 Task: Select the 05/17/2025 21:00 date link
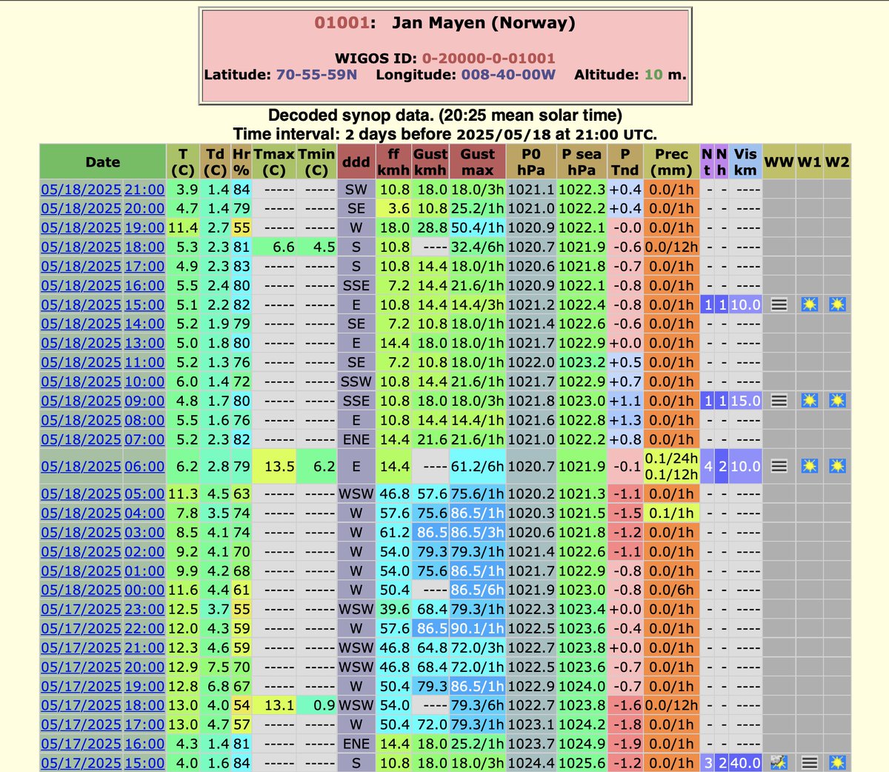click(x=103, y=648)
